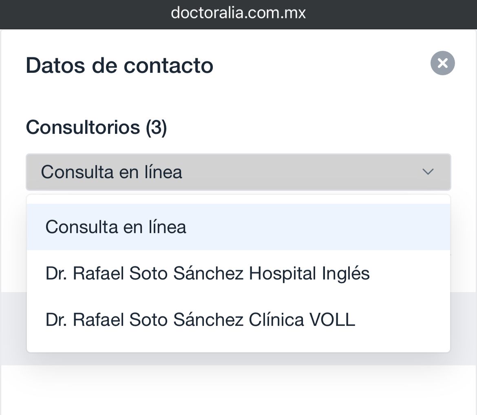Click the dropdown chevron arrow
Screen dimensions: 477x415
[428, 172]
